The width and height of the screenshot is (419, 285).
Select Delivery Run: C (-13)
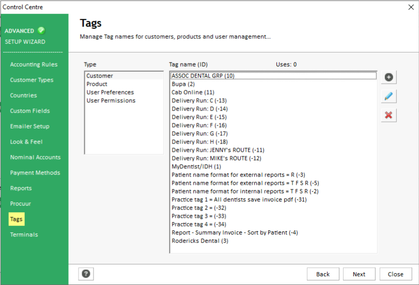(273, 101)
